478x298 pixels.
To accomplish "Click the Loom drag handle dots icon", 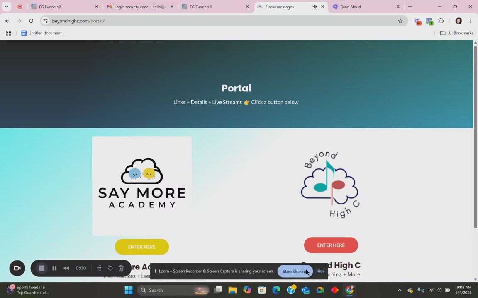I will point(100,268).
